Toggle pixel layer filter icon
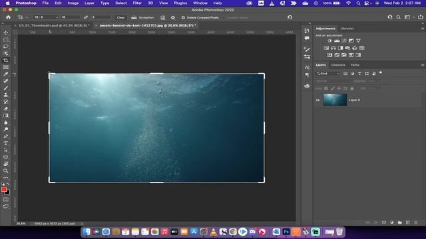The image size is (426, 239). [345, 74]
